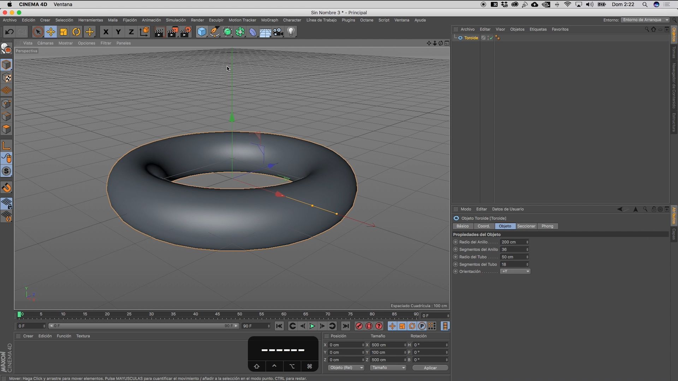Toggle position keyframe recording

coord(392,326)
